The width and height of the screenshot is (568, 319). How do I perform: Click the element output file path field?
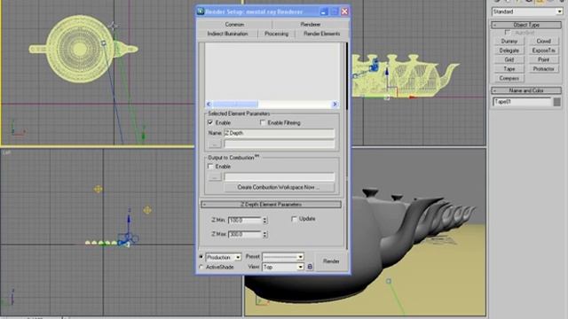point(279,144)
